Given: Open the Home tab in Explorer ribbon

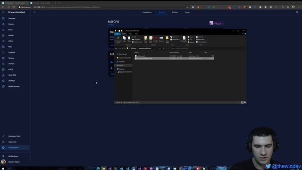Looking at the screenshot, I should tap(124, 34).
